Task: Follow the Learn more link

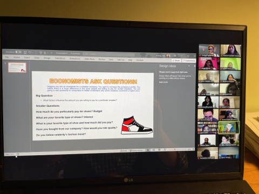Action: coord(163,82)
